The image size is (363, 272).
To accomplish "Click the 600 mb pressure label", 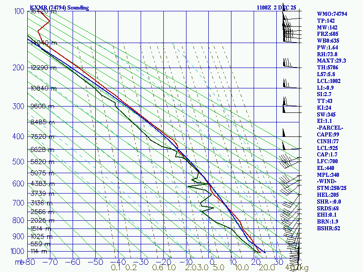I will [18, 184].
